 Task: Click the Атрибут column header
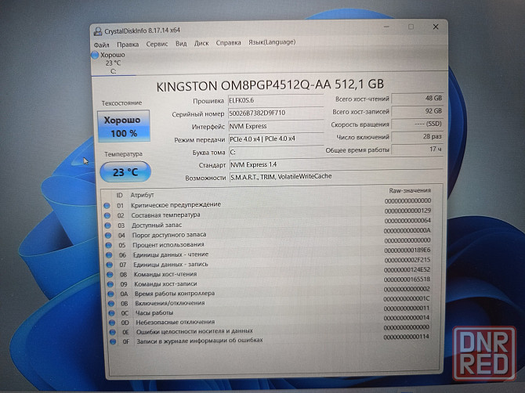click(143, 195)
